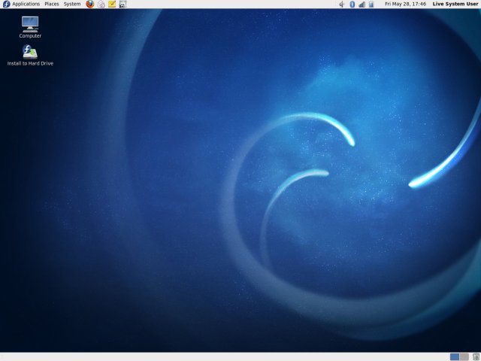Open the network signal indicator
Viewport: 481px width, 361px height.
coord(362,4)
